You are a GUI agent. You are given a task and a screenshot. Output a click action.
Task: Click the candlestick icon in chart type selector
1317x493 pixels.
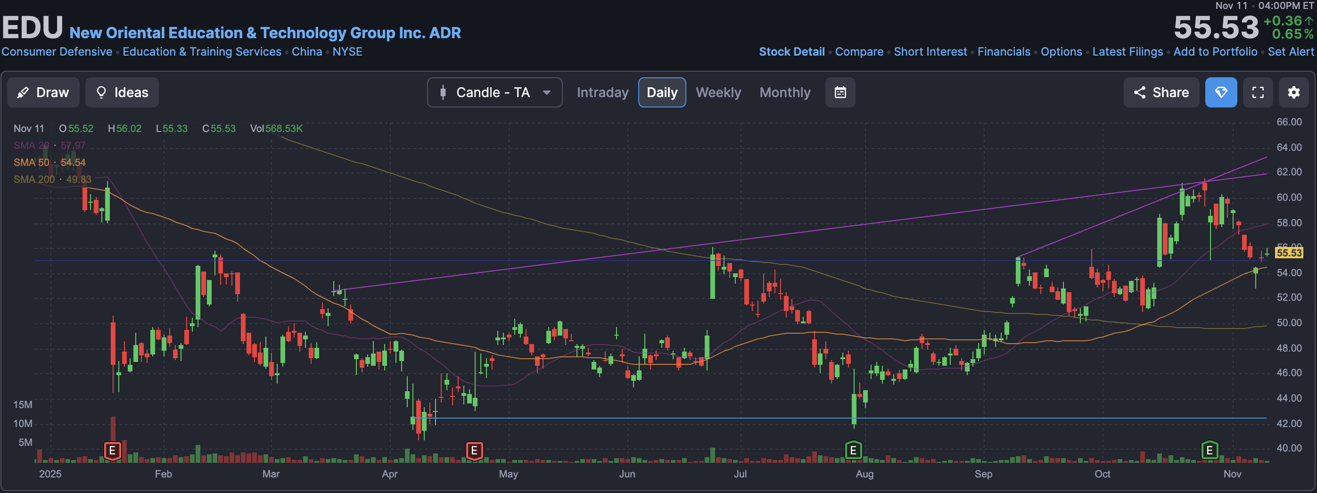coord(443,92)
